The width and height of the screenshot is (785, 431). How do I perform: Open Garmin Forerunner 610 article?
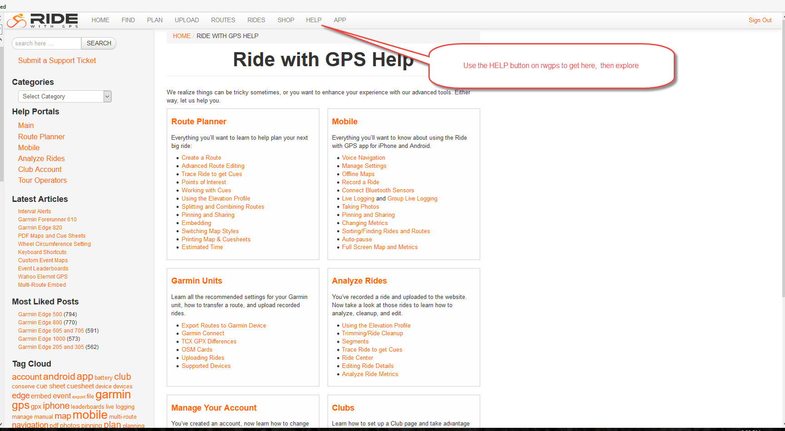click(x=47, y=220)
